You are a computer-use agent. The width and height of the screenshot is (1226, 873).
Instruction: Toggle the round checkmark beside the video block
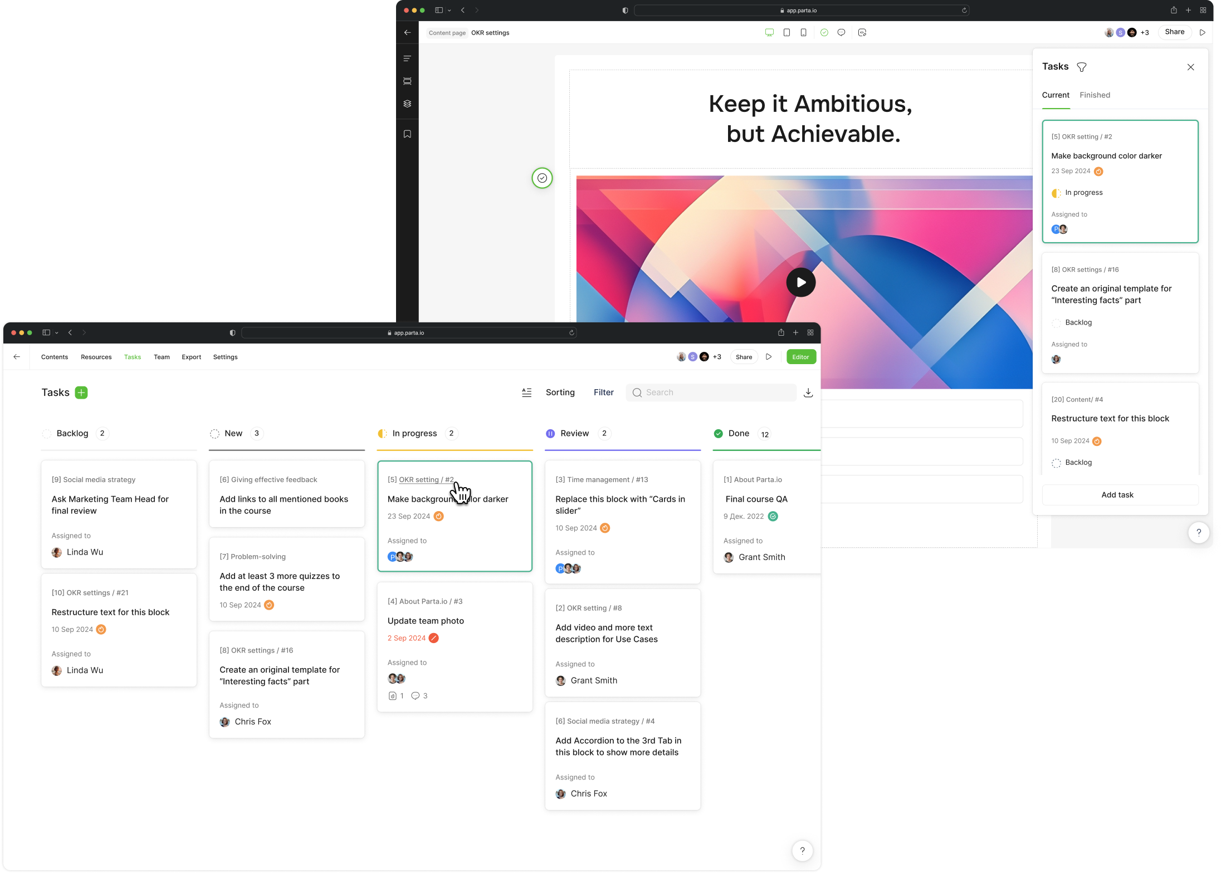click(x=542, y=178)
